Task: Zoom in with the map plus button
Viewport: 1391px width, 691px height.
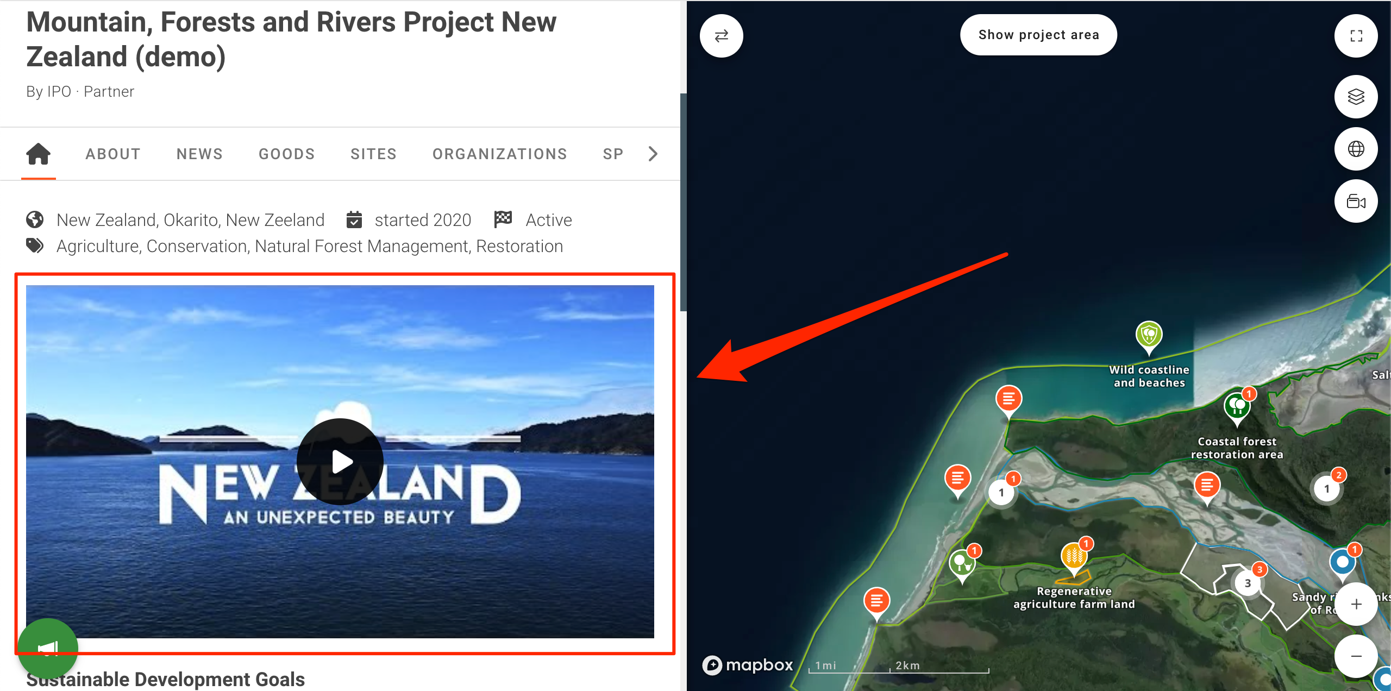Action: (x=1356, y=604)
